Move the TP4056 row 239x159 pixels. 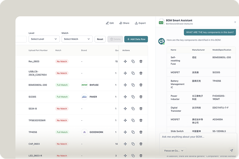[125, 132]
